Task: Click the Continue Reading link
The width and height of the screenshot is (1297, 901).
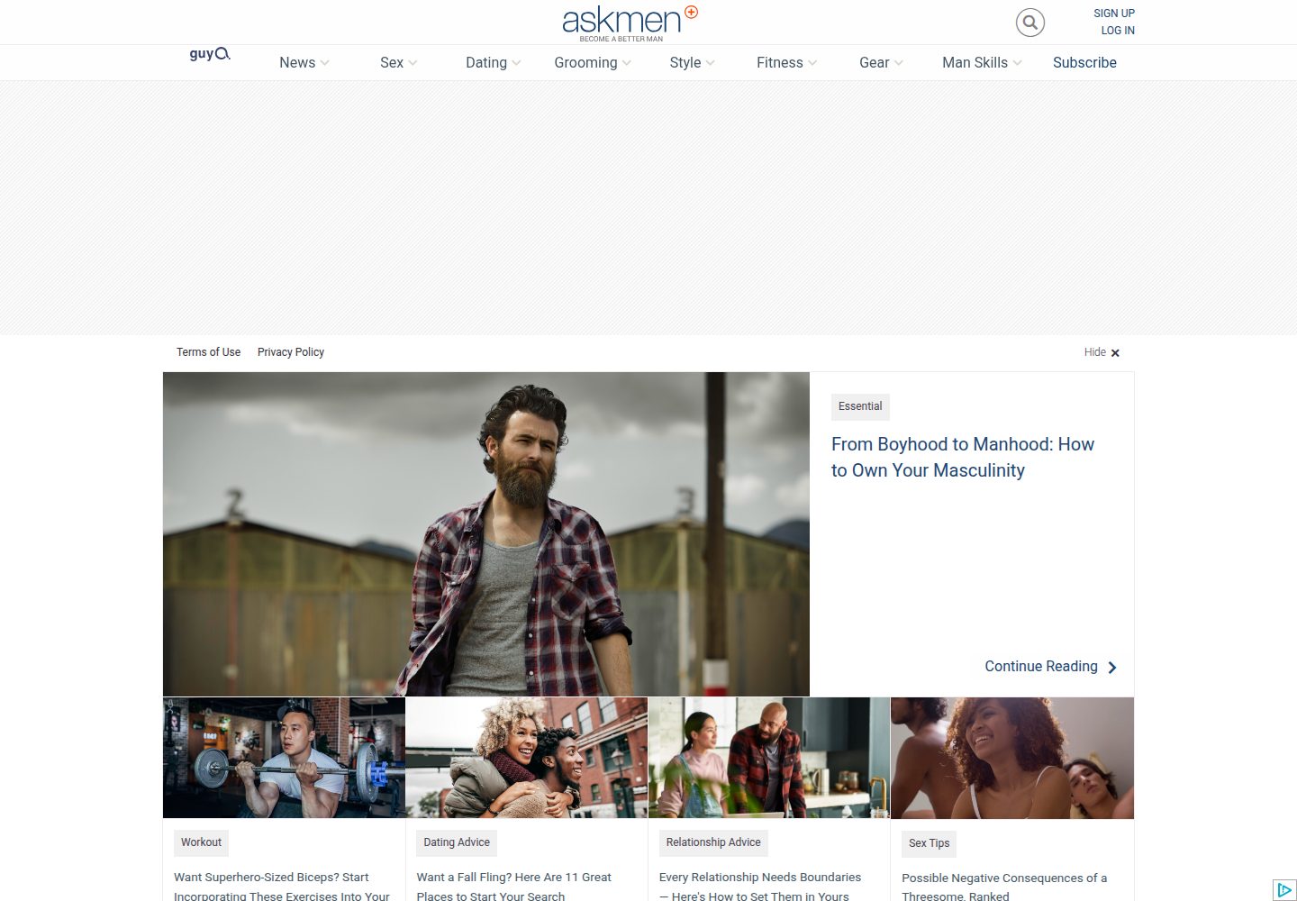Action: click(1041, 667)
